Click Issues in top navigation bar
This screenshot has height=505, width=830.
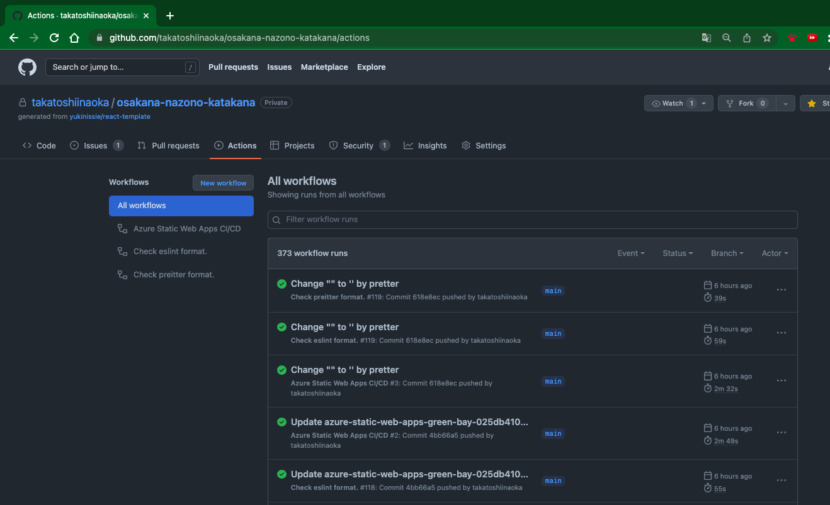(279, 67)
